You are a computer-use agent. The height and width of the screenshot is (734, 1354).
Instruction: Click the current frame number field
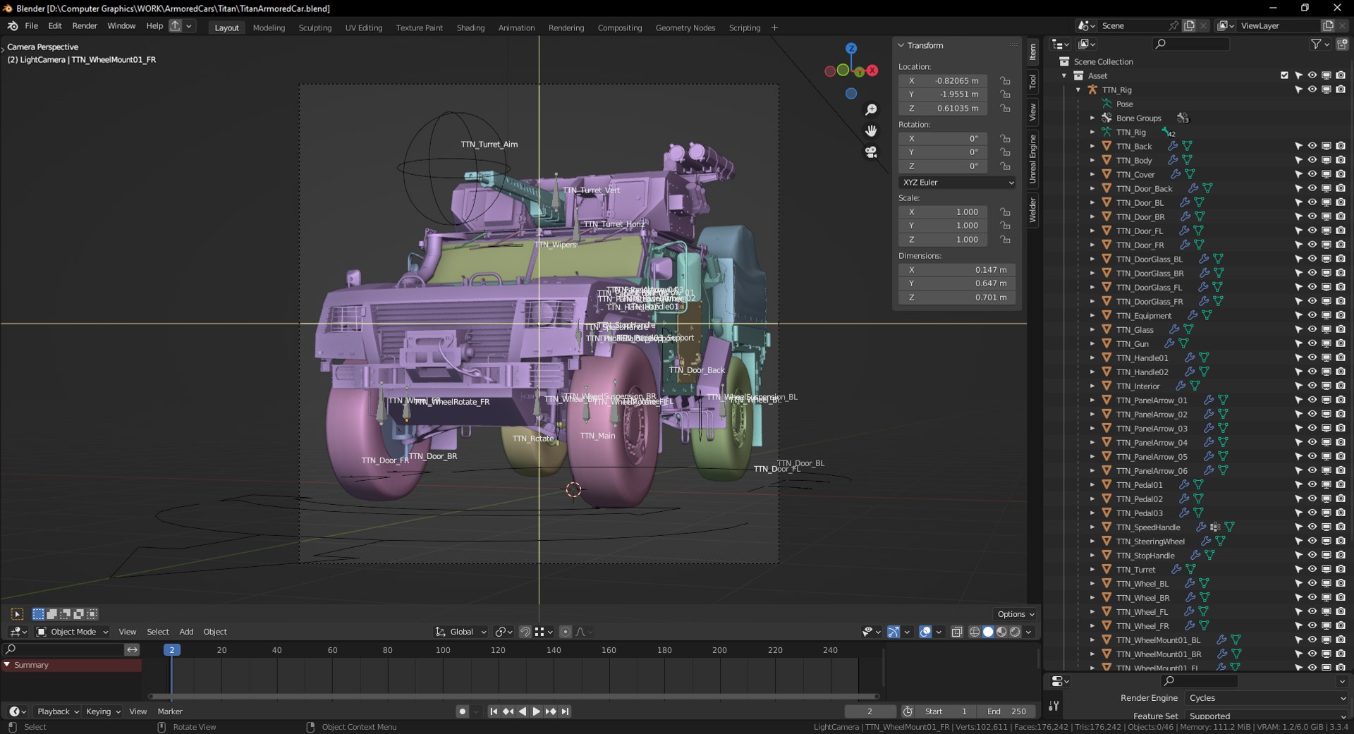[870, 711]
